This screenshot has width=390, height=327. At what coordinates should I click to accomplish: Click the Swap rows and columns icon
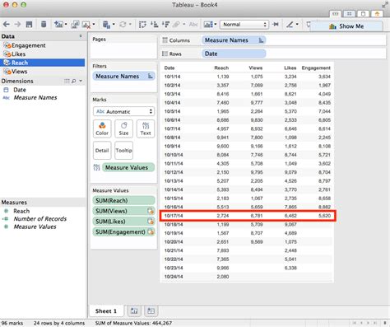pos(142,25)
